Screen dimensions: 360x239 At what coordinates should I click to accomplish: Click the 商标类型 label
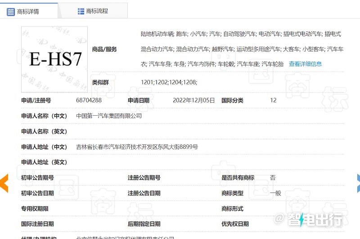[x=232, y=193]
